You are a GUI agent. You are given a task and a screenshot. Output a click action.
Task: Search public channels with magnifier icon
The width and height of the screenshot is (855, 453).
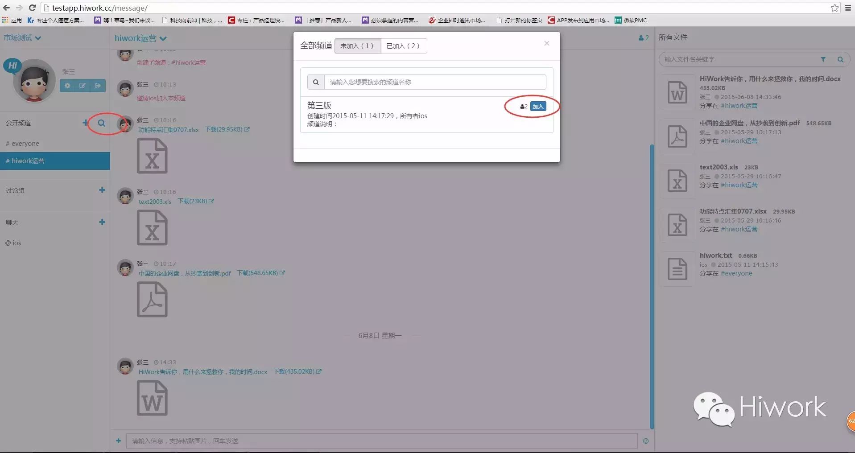click(102, 123)
